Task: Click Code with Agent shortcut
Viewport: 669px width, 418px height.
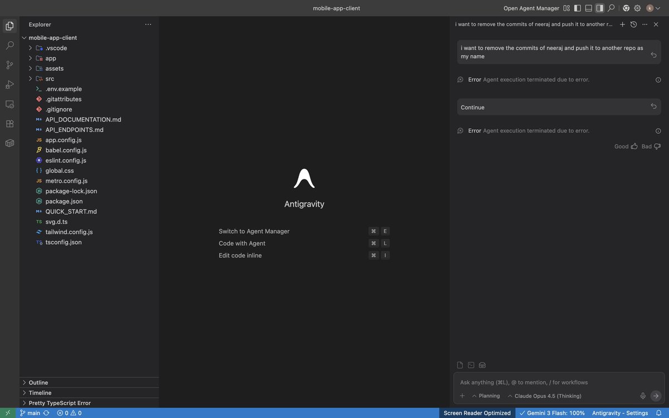Action: 304,244
